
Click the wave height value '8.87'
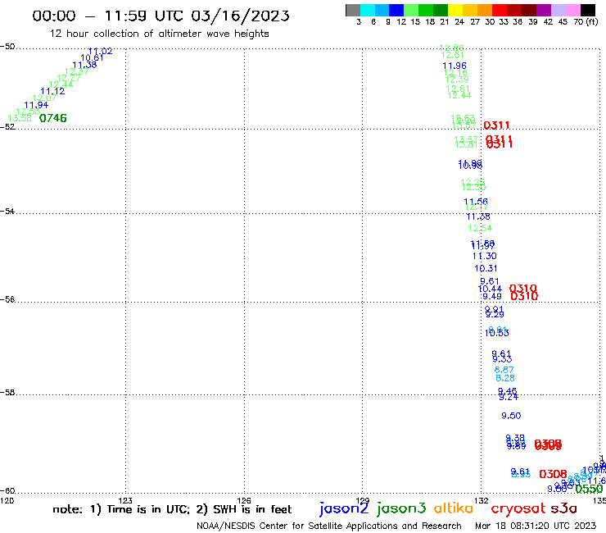pyautogui.click(x=504, y=370)
